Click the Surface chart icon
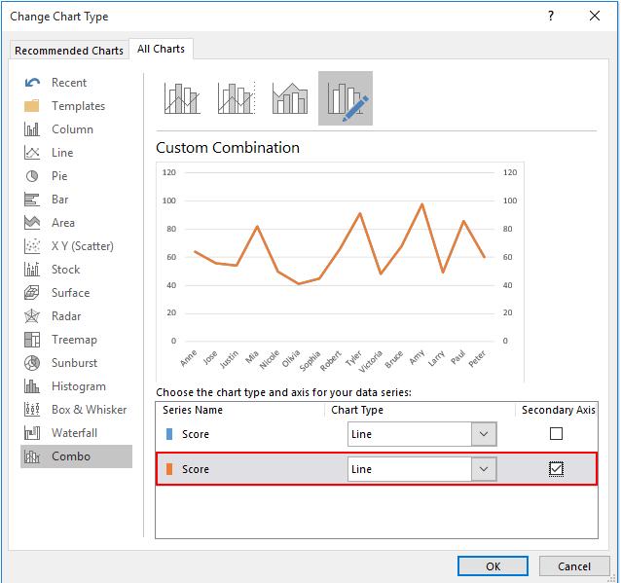This screenshot has height=583, width=621. 32,293
